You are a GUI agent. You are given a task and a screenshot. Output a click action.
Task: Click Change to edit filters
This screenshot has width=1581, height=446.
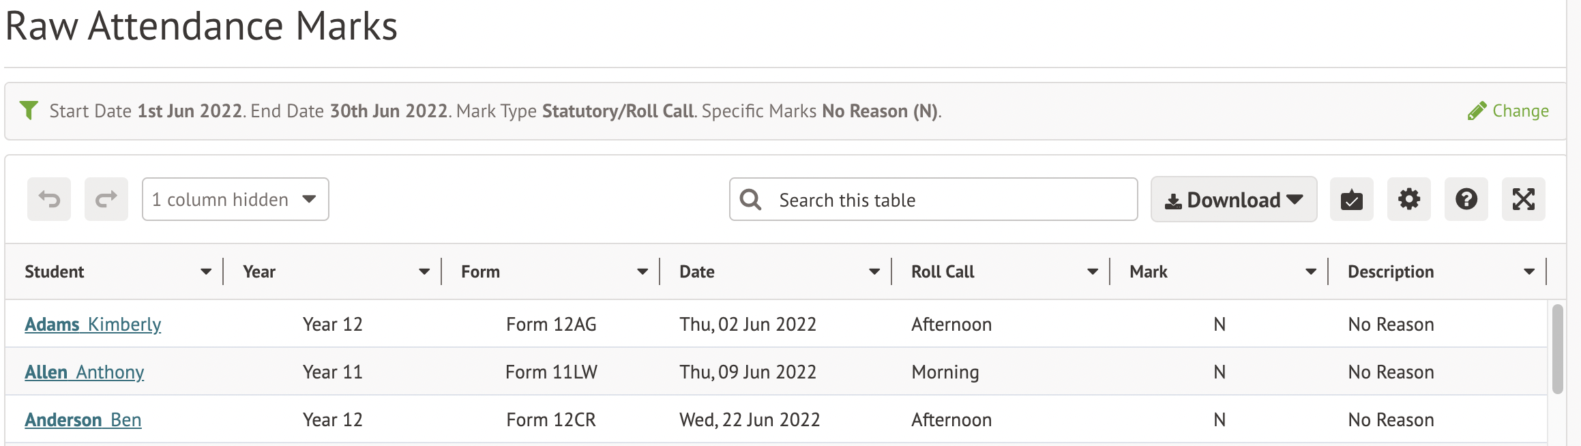click(1508, 110)
